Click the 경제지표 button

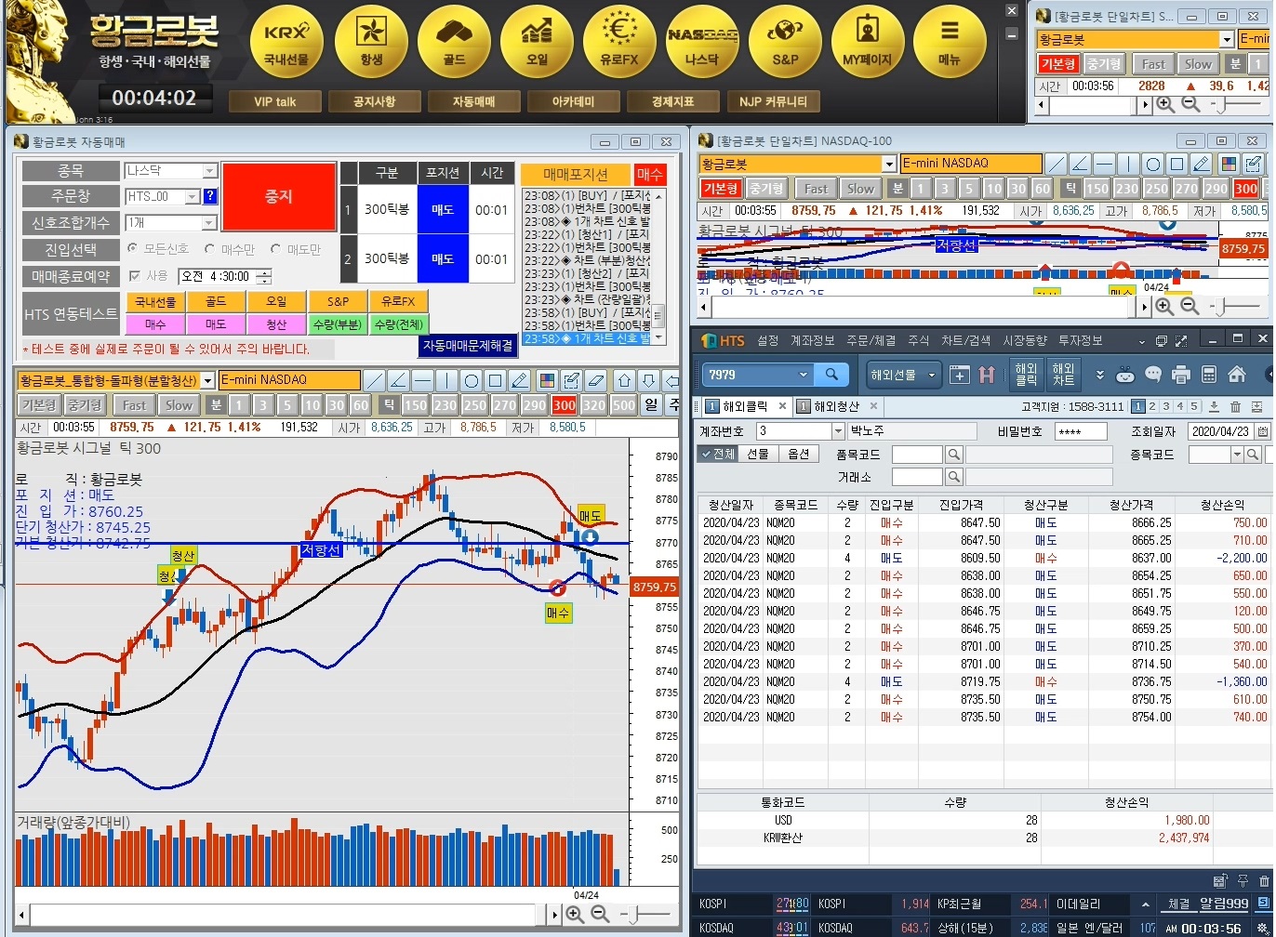point(673,101)
